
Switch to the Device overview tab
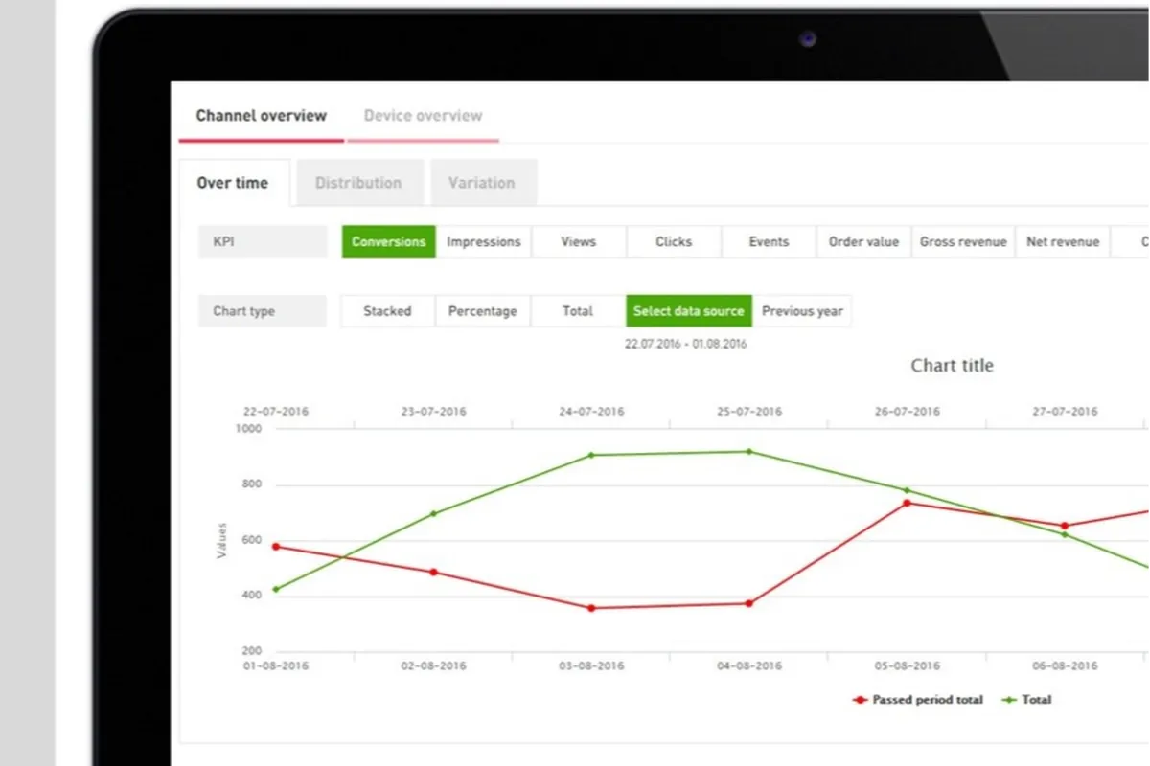[423, 116]
